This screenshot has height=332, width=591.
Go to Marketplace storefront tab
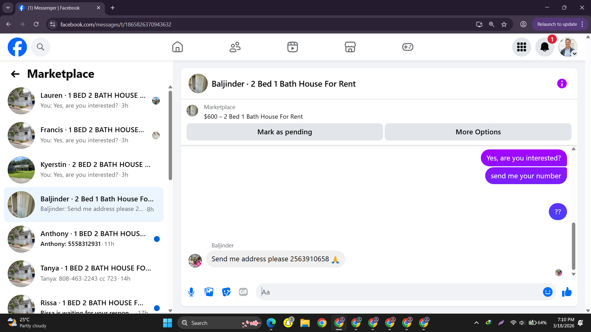[350, 47]
